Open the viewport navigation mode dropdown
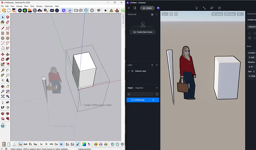256x150 pixels. click(x=165, y=14)
